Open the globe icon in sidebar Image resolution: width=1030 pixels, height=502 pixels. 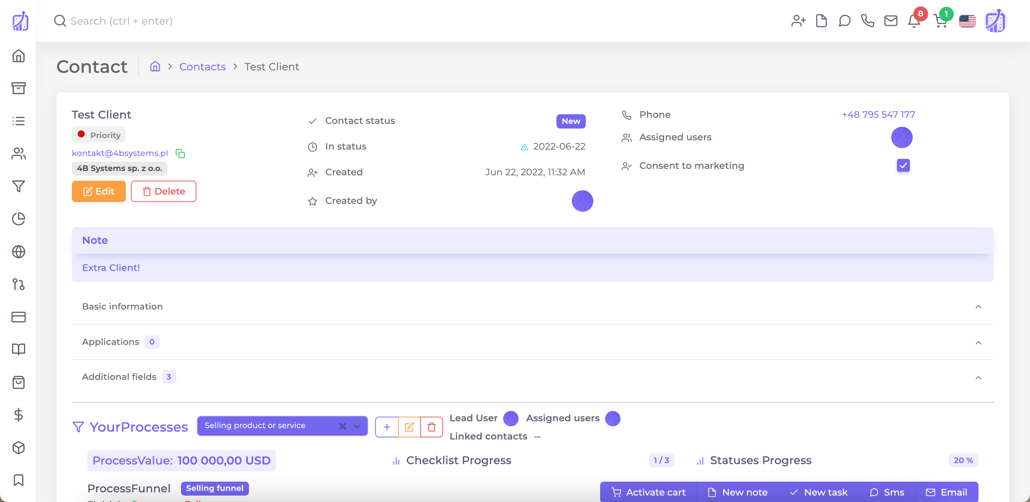pos(18,252)
